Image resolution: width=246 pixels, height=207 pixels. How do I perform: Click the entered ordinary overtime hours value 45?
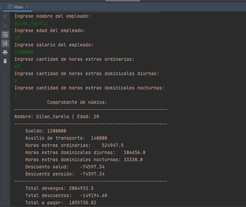[x=17, y=66]
